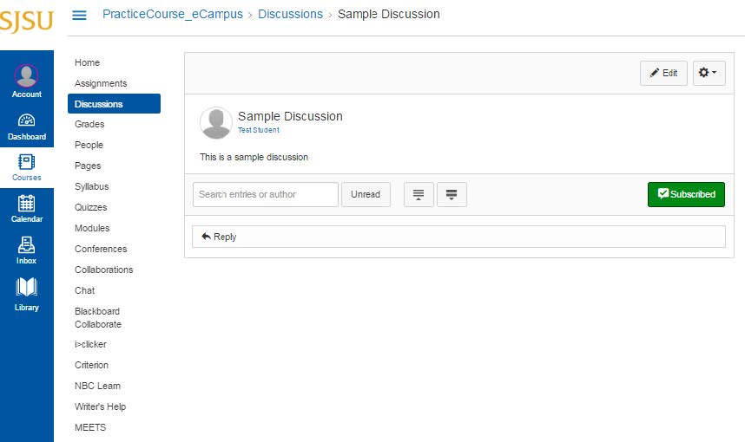The height and width of the screenshot is (442, 745).
Task: Collapse all replies icon button
Action: tap(419, 195)
